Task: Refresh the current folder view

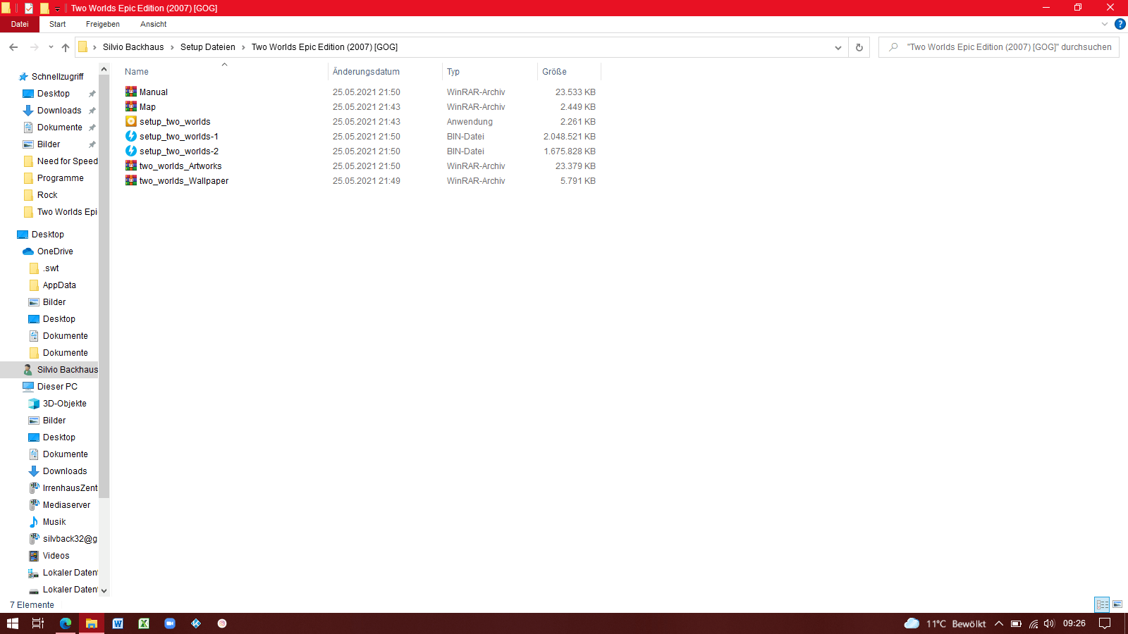Action: 859,47
